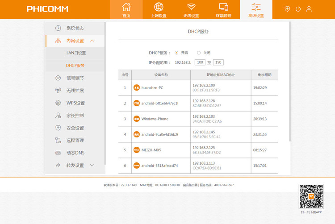Go to WPS设置 in sidebar
The height and width of the screenshot is (224, 335).
[x=75, y=103]
